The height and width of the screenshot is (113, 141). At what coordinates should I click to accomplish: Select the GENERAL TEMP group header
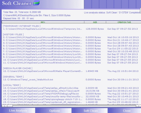(13, 77)
